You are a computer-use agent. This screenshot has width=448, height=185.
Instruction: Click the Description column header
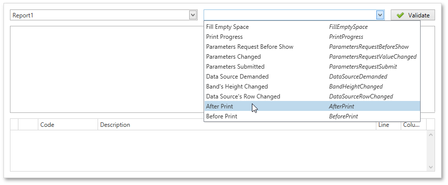pyautogui.click(x=237, y=125)
